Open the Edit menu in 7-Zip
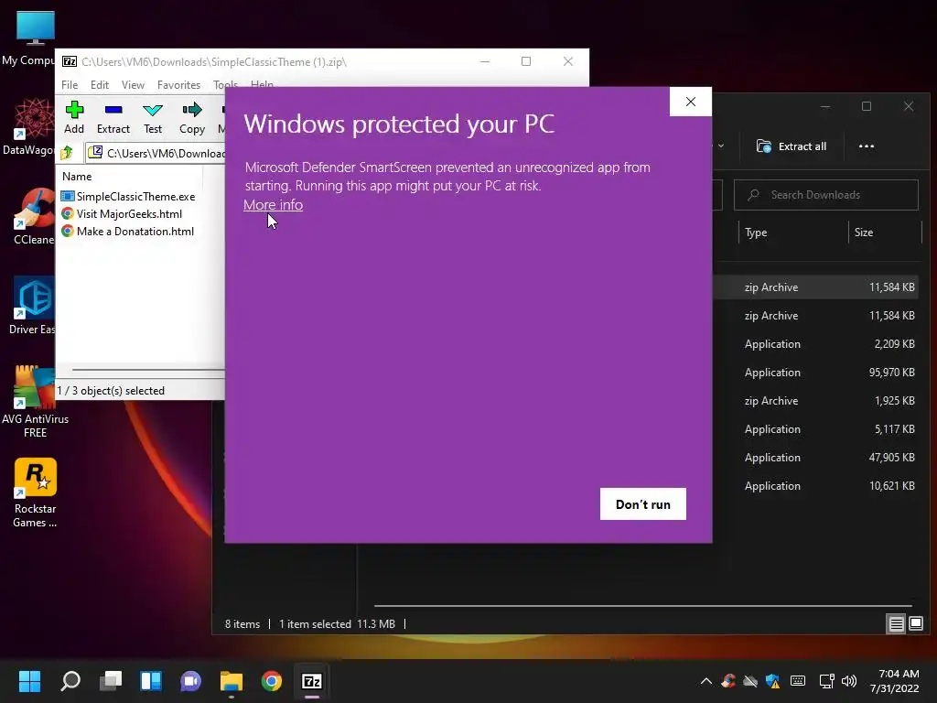Image resolution: width=937 pixels, height=703 pixels. pyautogui.click(x=99, y=85)
